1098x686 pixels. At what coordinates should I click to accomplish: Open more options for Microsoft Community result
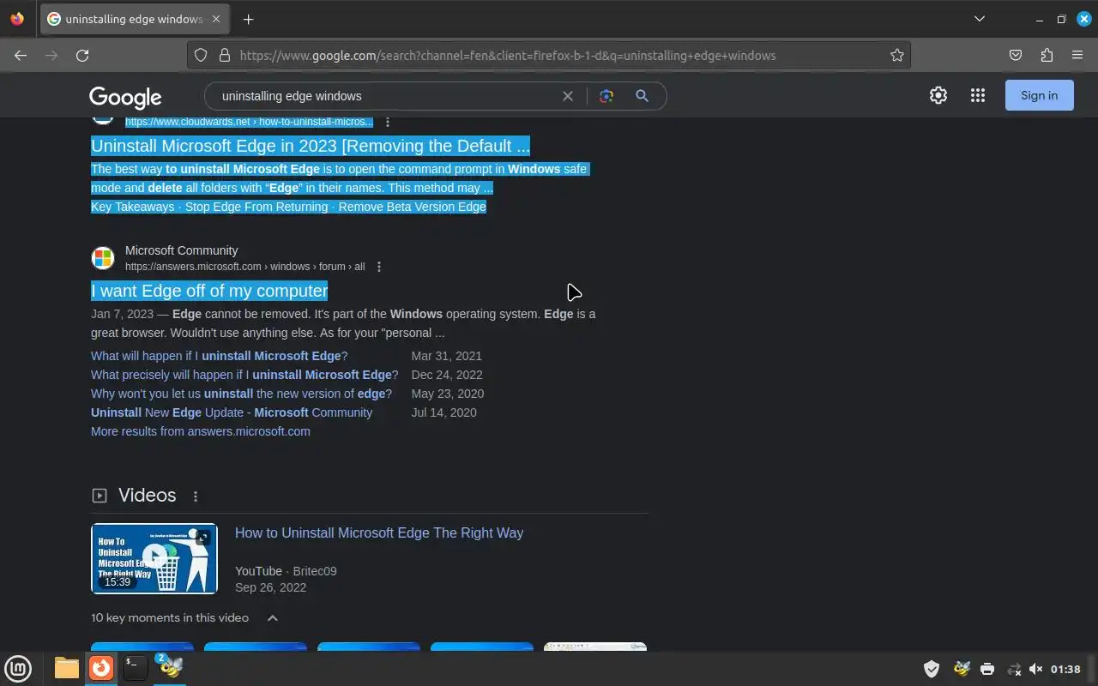[379, 267]
